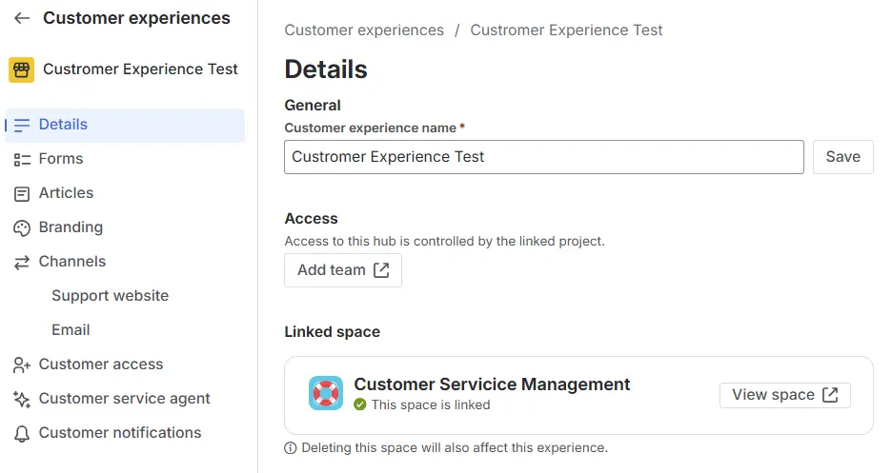Click the yellow storefront project icon

coord(21,69)
